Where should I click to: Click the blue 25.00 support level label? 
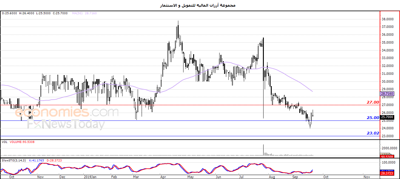pyautogui.click(x=373, y=118)
